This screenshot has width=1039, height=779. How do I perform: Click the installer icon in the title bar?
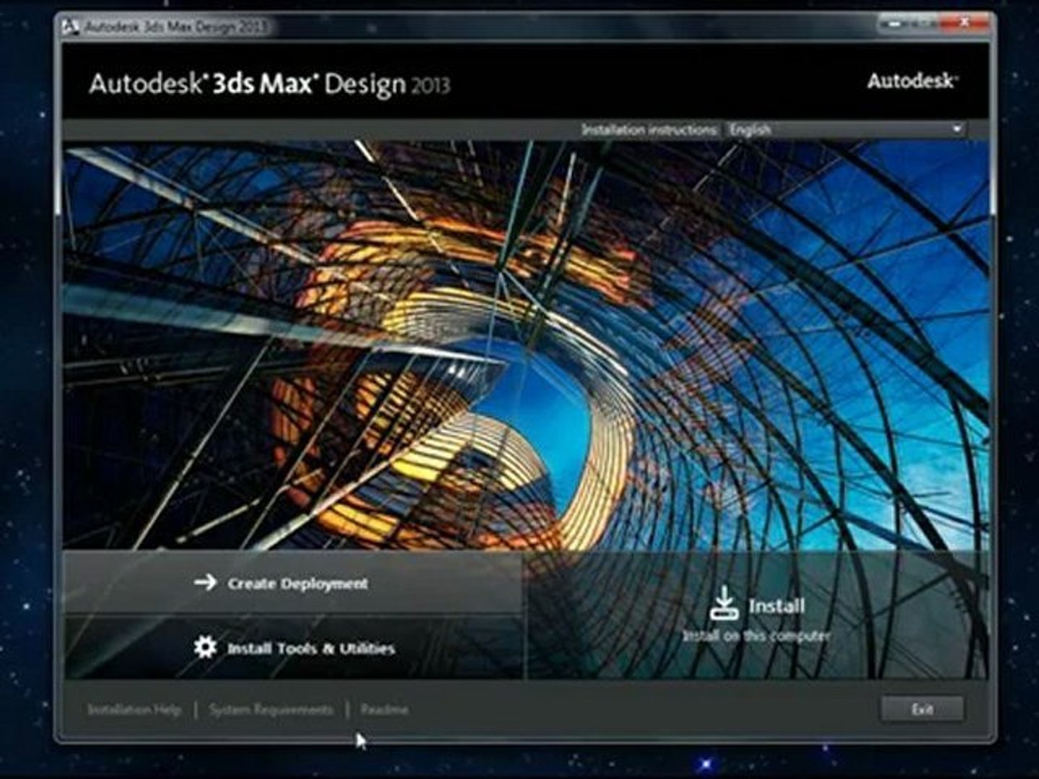point(71,27)
